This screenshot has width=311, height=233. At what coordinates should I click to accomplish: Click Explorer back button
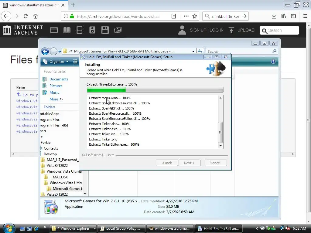[45, 51]
